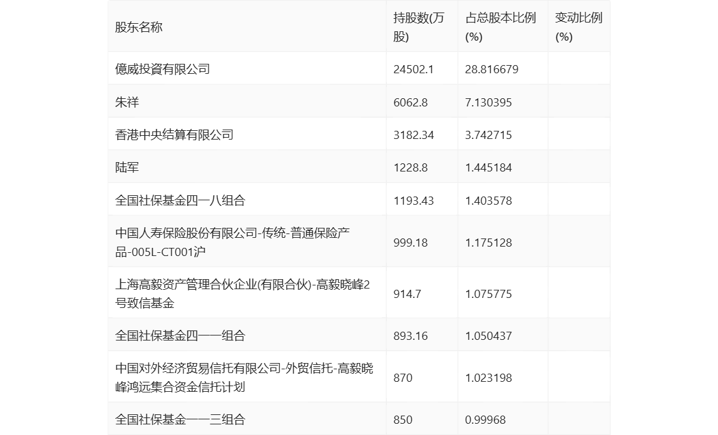Select shareholder 全国社保基金四一一组合
The image size is (718, 435).
pyautogui.click(x=180, y=335)
